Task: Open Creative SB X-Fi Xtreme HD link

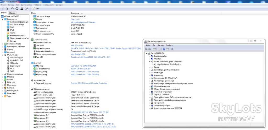Action: 89,83
